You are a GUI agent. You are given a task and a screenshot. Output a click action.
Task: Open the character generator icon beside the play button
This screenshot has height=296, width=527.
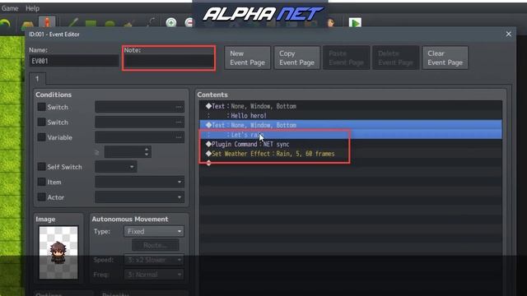pyautogui.click(x=331, y=23)
